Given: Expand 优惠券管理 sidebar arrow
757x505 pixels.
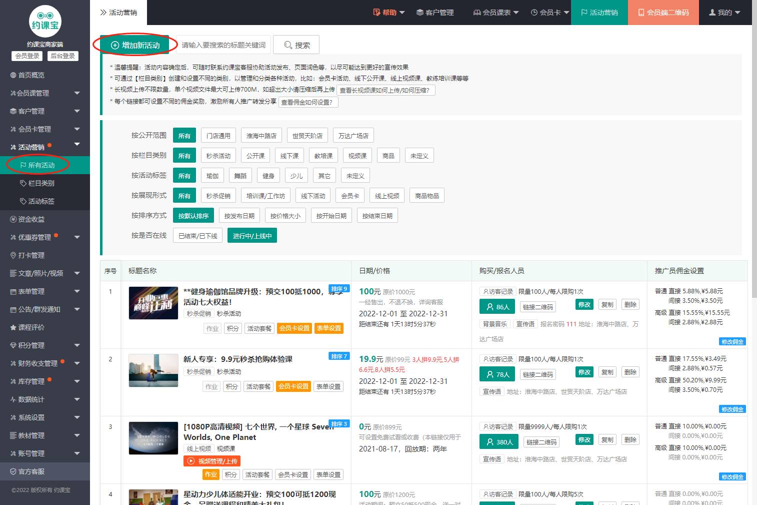Looking at the screenshot, I should coord(77,237).
